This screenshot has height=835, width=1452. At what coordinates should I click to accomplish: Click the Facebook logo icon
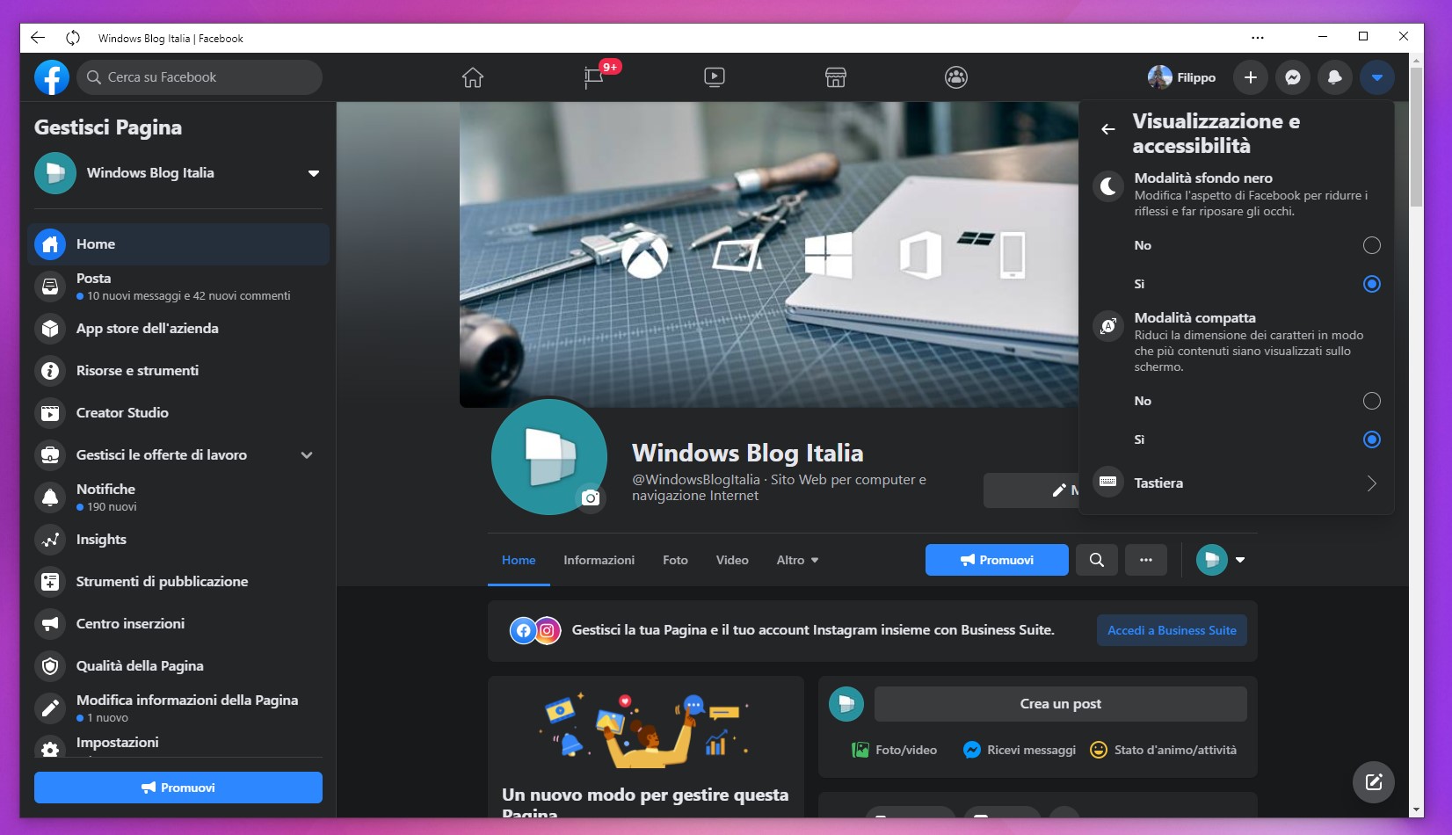[x=52, y=77]
